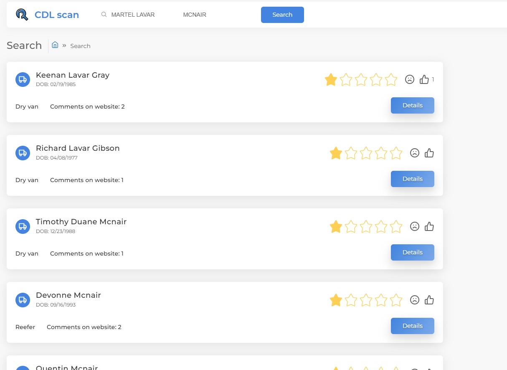Click truck icon beside Timothy Duane Mcnair
The height and width of the screenshot is (370, 507).
coord(23,226)
